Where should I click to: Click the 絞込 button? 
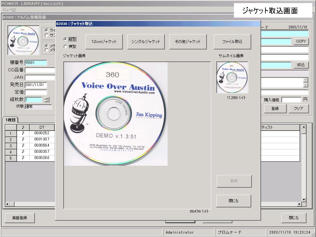tap(301, 65)
